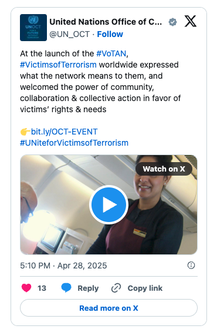The height and width of the screenshot is (336, 217).
Task: Follow the @UN_OCT account
Action: tap(110, 34)
